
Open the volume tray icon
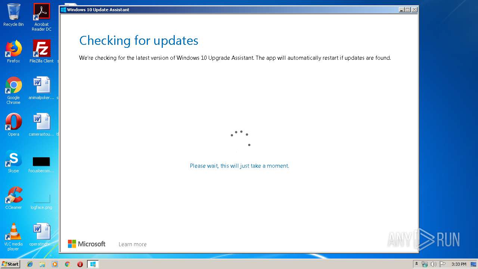(x=434, y=264)
